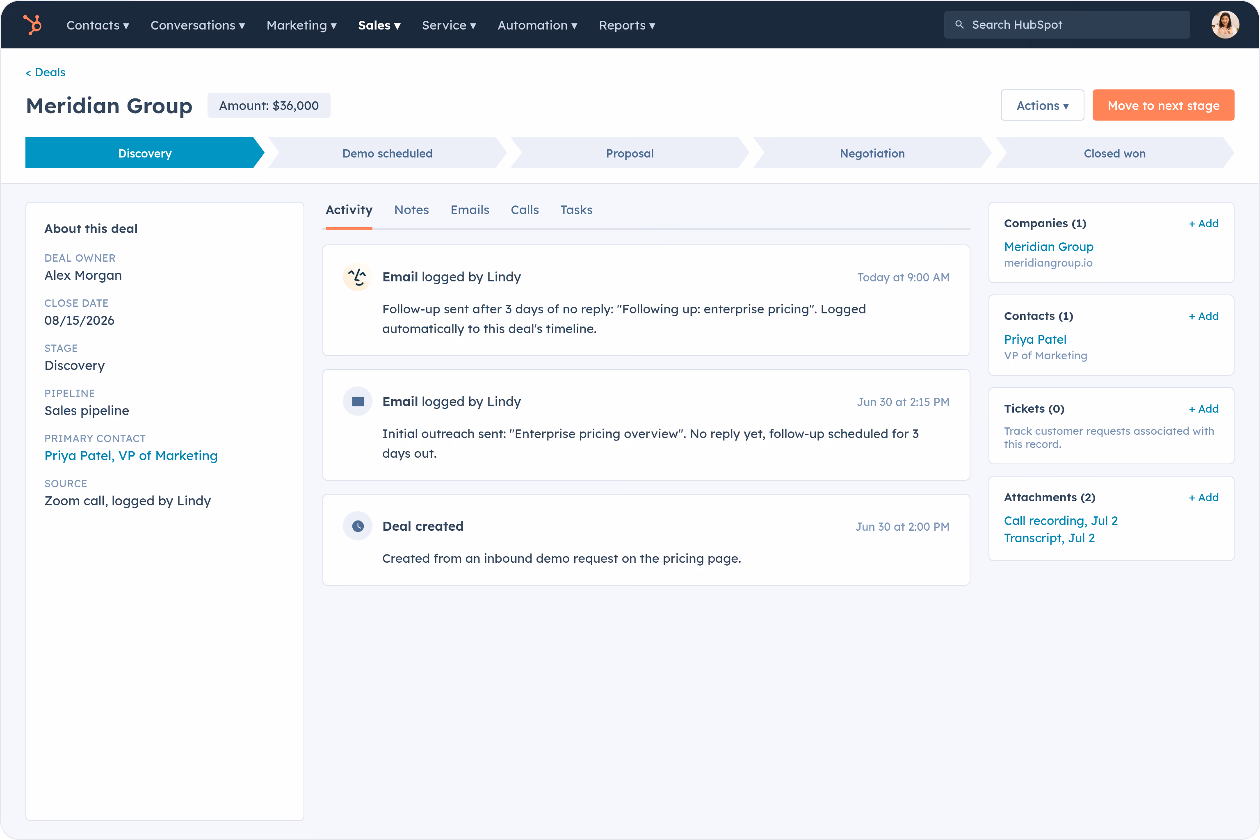Click the Today at 9:00 AM timestamp
Viewport: 1260px width, 840px height.
[903, 278]
